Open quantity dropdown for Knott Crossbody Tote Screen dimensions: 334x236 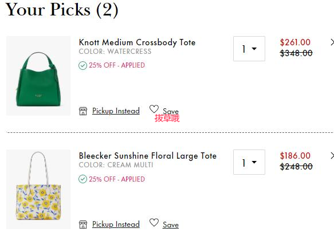coord(249,49)
